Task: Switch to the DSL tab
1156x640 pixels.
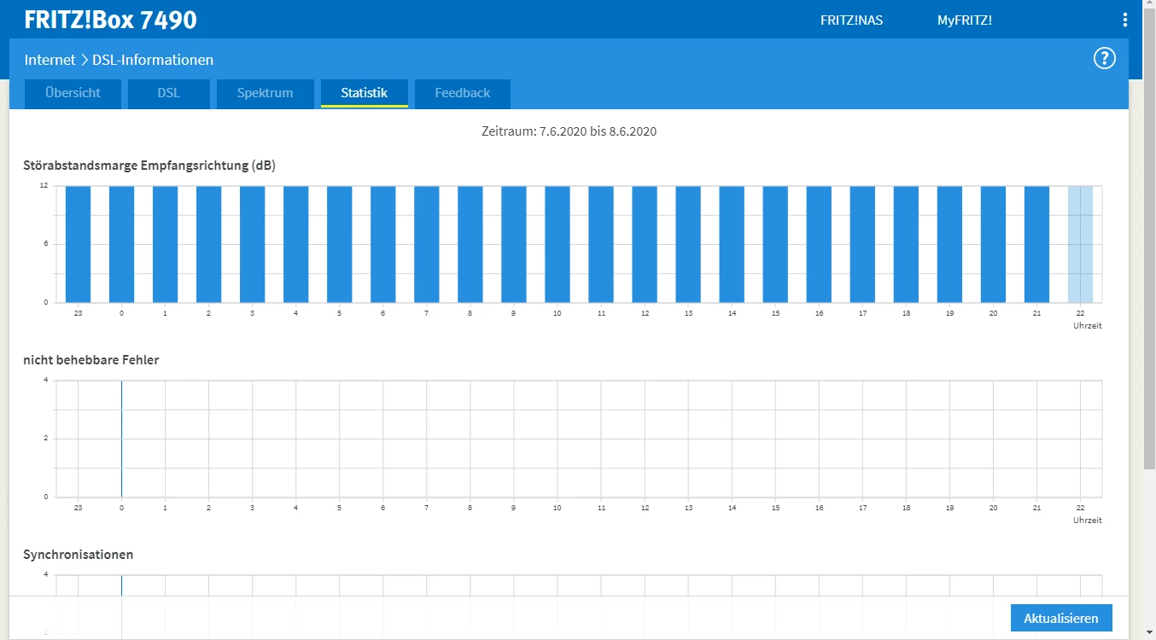Action: [169, 94]
